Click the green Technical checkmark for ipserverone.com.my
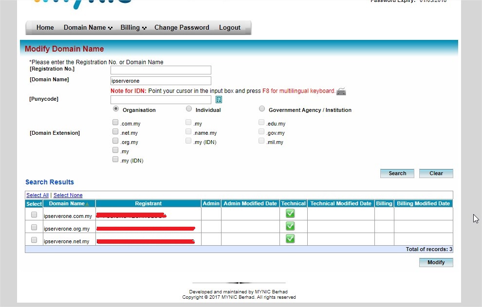Image resolution: width=482 pixels, height=307 pixels. click(290, 213)
